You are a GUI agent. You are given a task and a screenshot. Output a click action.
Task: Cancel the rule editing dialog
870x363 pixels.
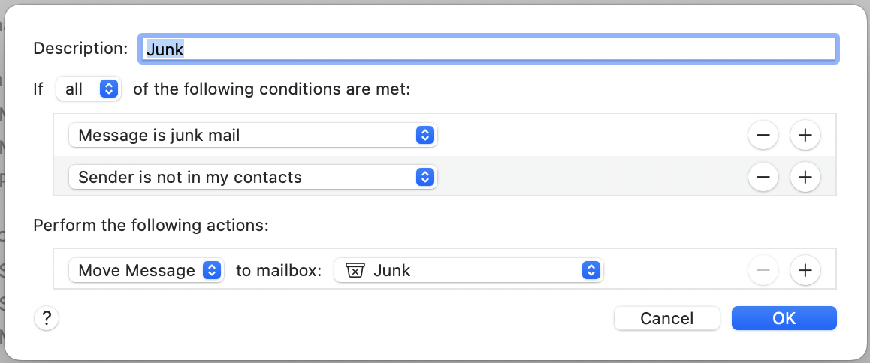pyautogui.click(x=666, y=318)
